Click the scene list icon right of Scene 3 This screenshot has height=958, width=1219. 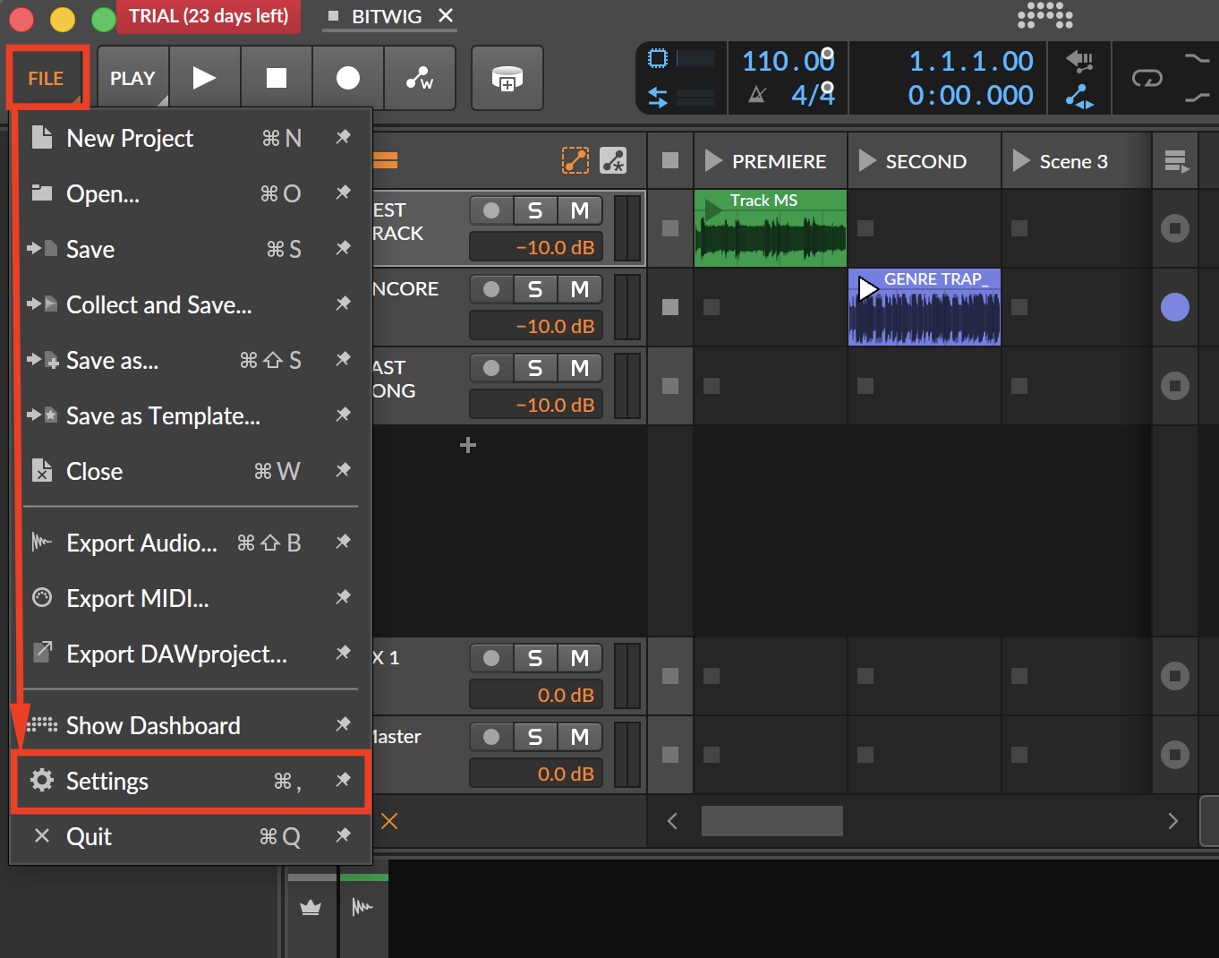pyautogui.click(x=1176, y=162)
